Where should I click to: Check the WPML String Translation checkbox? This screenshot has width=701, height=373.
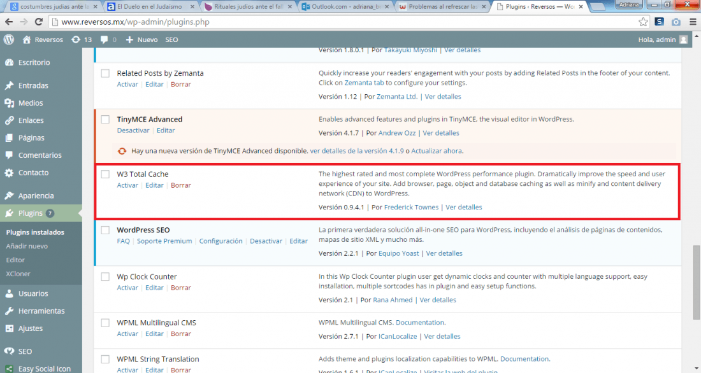click(x=105, y=359)
